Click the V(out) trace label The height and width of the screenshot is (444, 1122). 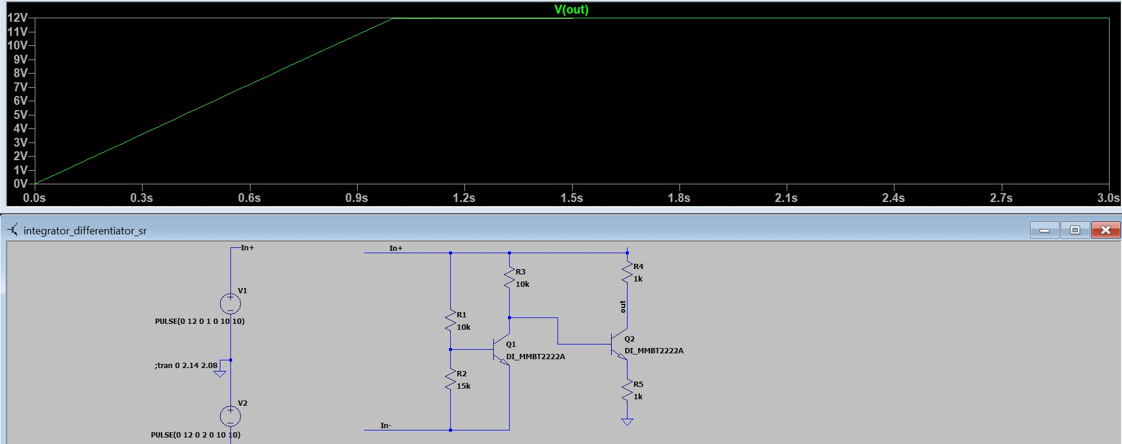point(571,9)
